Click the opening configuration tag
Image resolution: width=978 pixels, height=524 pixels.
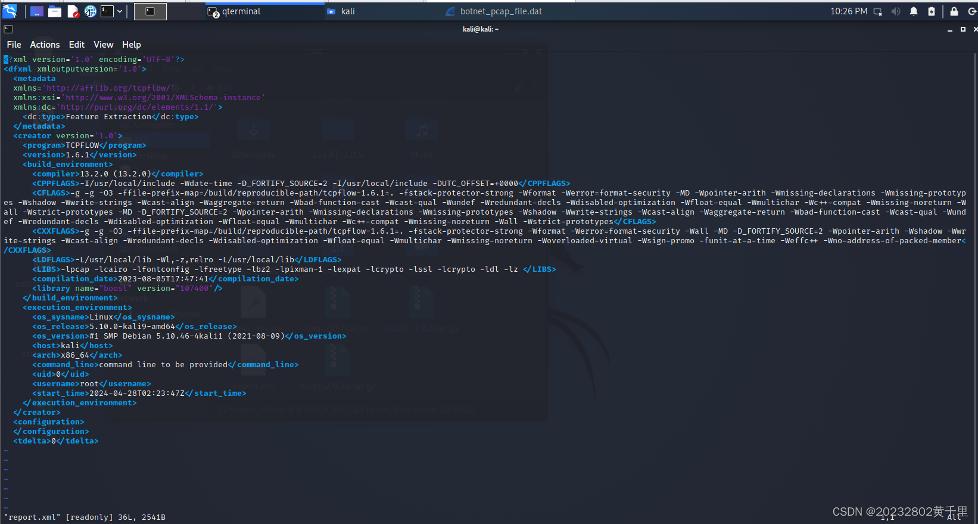click(49, 422)
